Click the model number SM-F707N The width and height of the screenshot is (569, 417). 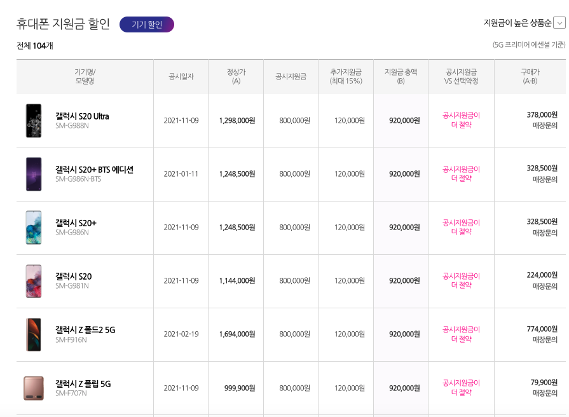pos(71,393)
